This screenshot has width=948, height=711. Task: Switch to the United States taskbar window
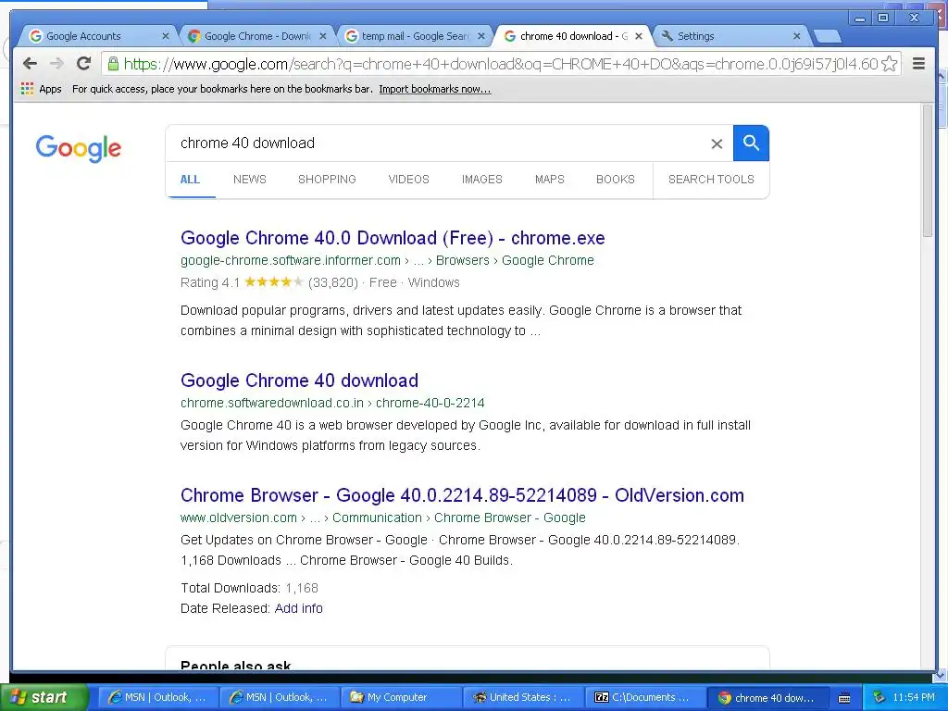(x=522, y=697)
